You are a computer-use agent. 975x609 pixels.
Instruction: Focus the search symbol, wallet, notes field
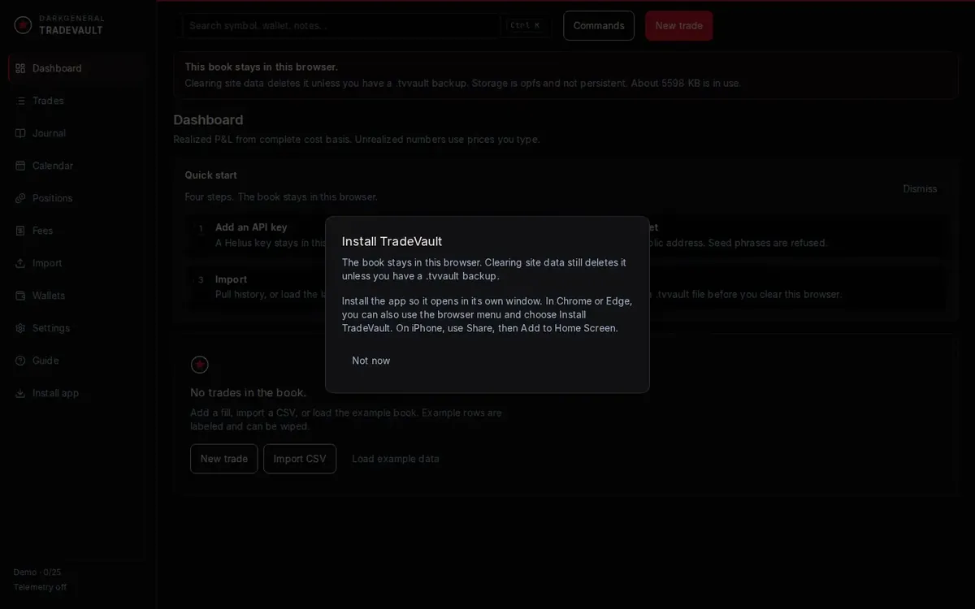(x=341, y=25)
